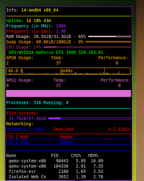Select the Isolated Web Co process row

[x=56, y=177]
